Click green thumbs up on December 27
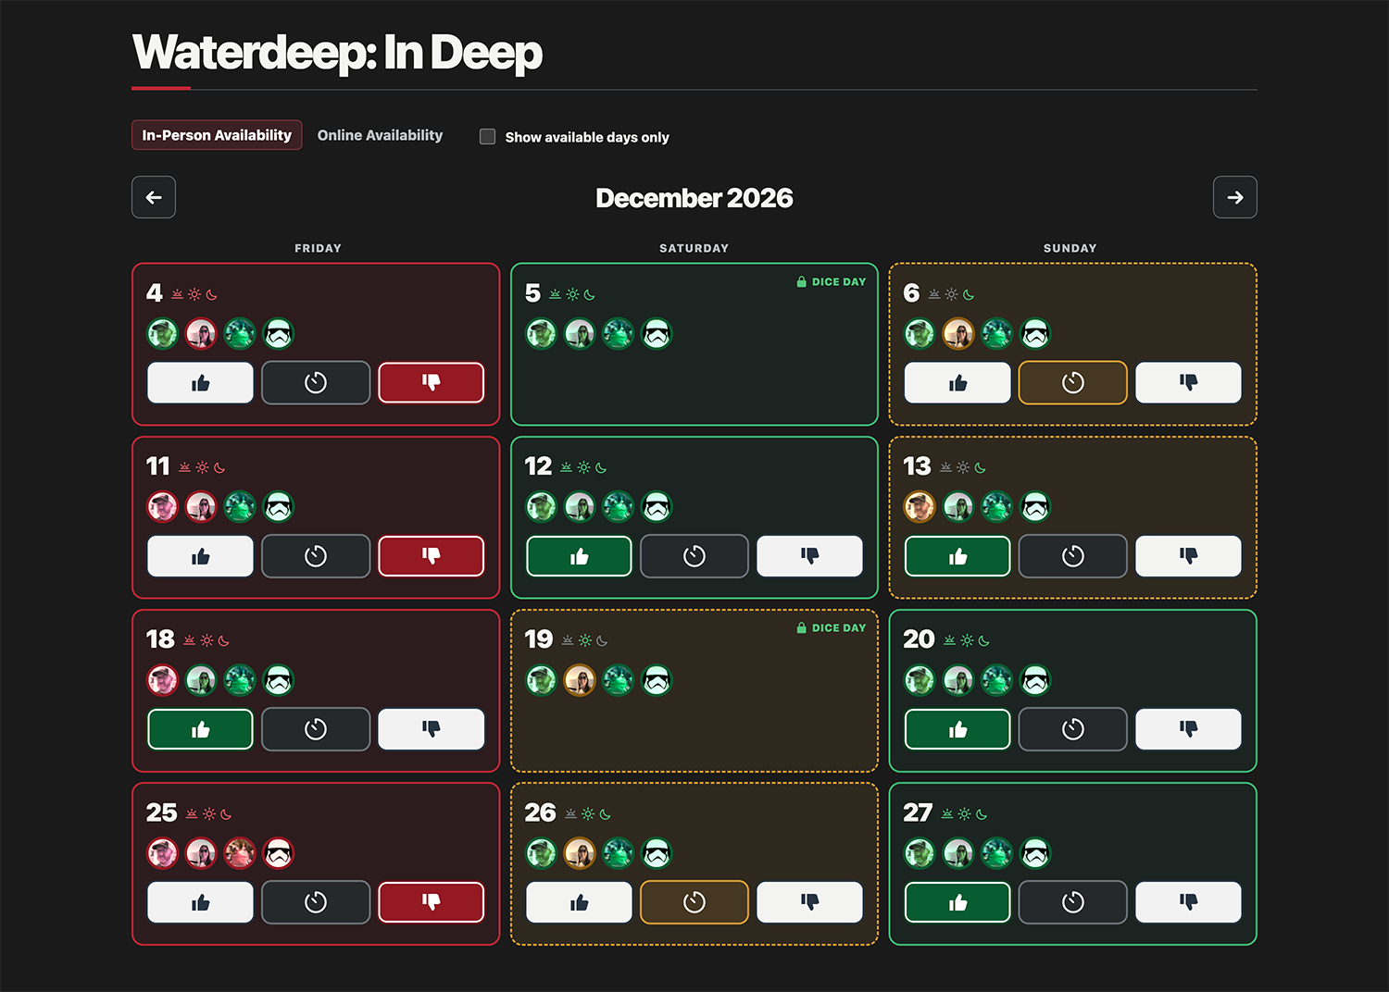This screenshot has height=992, width=1389. coord(957,902)
